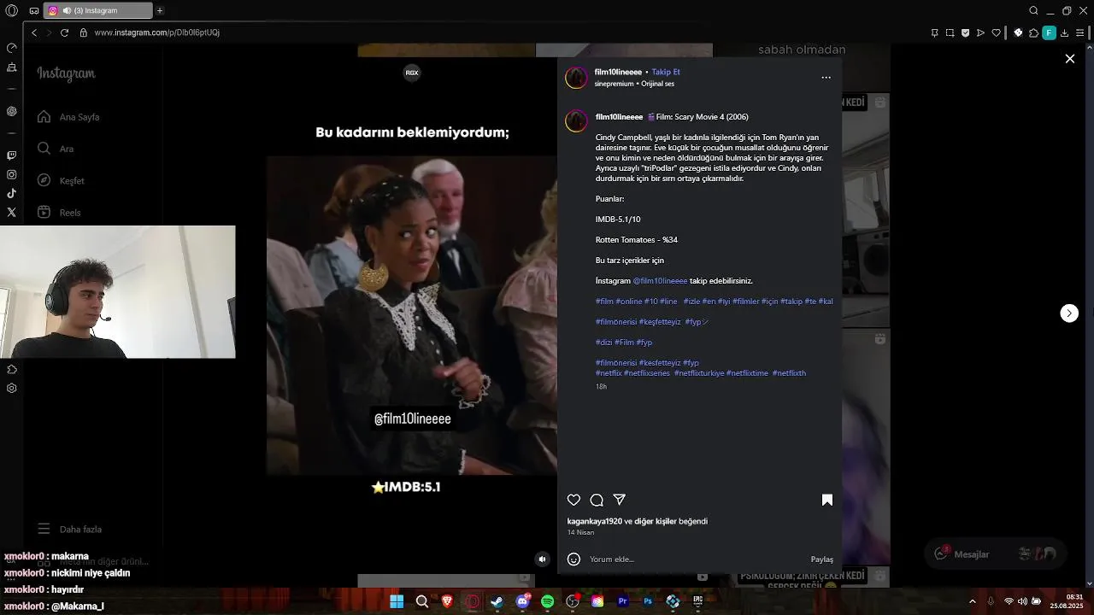
Task: Toggle the bookmark save icon on post
Action: click(x=826, y=500)
